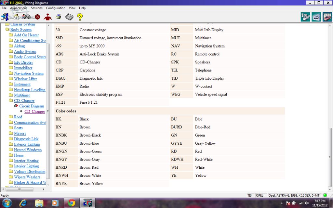Launch Internet Explorer from taskbar
Viewport: 333px width, 208px height.
click(23, 203)
